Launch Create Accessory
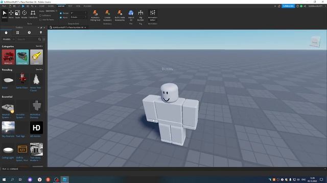 tap(107, 15)
